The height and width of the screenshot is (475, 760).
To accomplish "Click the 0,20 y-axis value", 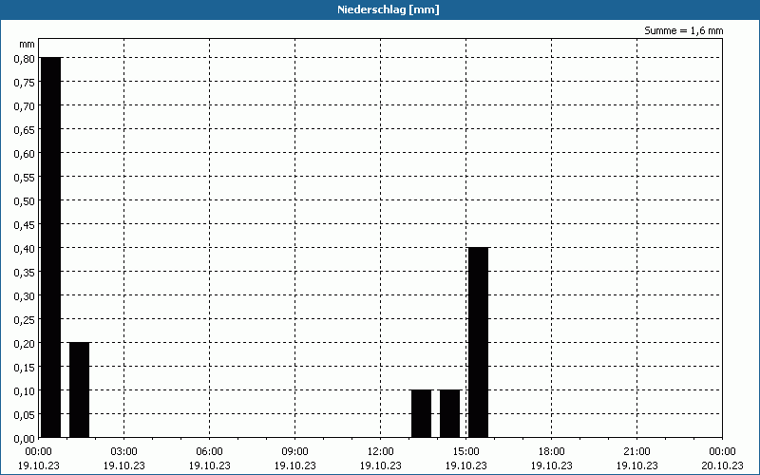I will [x=25, y=344].
